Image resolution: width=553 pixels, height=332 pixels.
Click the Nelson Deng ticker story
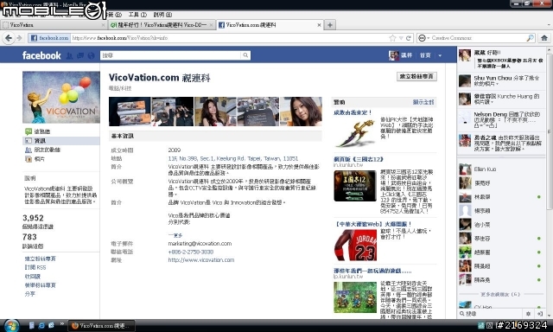(x=501, y=119)
